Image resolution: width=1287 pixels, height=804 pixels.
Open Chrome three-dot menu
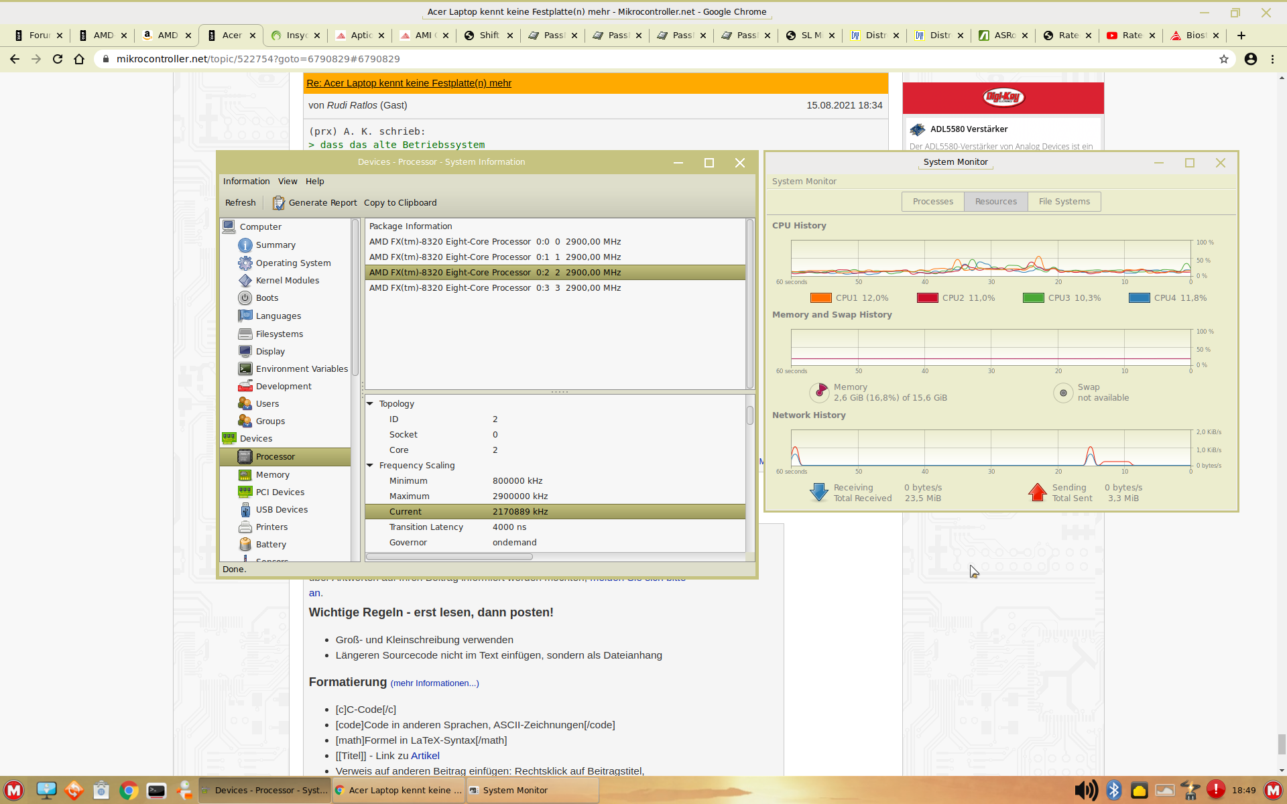click(1273, 59)
